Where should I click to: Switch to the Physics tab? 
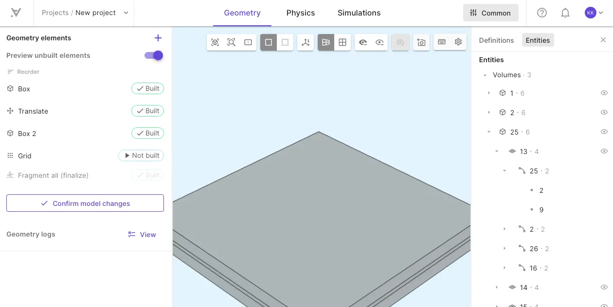pyautogui.click(x=301, y=13)
